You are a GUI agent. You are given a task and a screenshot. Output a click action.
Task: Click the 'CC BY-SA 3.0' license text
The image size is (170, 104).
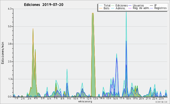click(161, 102)
